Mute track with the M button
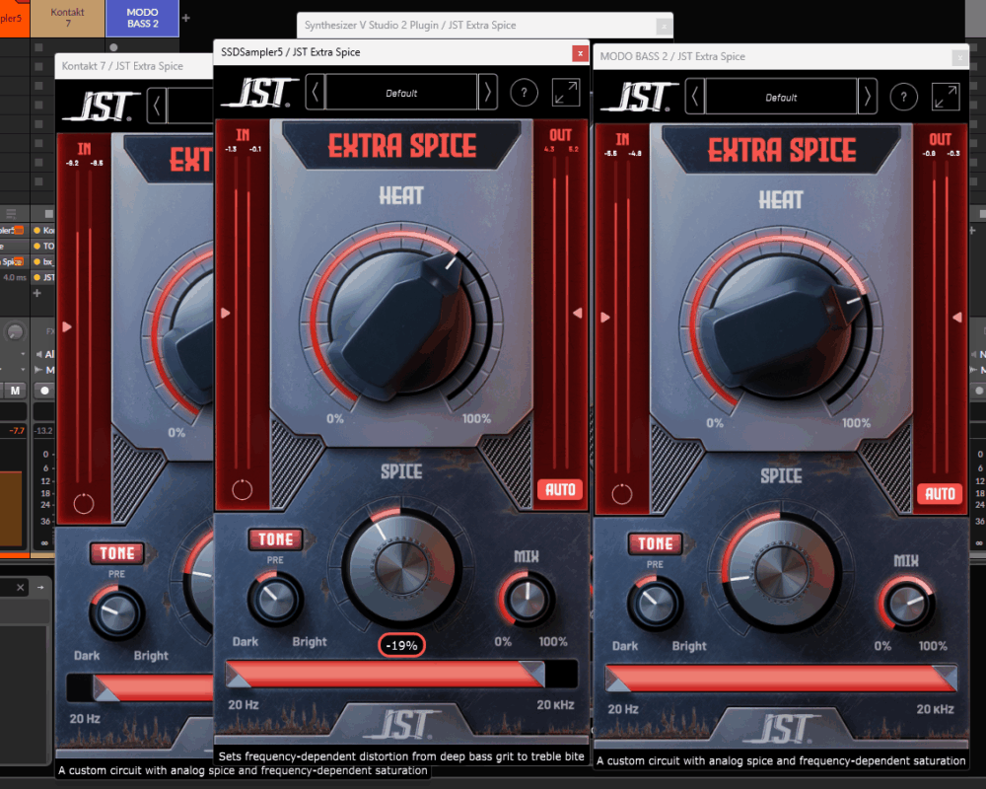986x789 pixels. point(15,391)
